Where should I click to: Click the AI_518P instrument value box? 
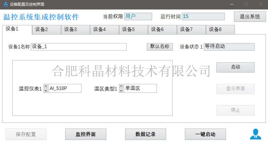(x=65, y=88)
